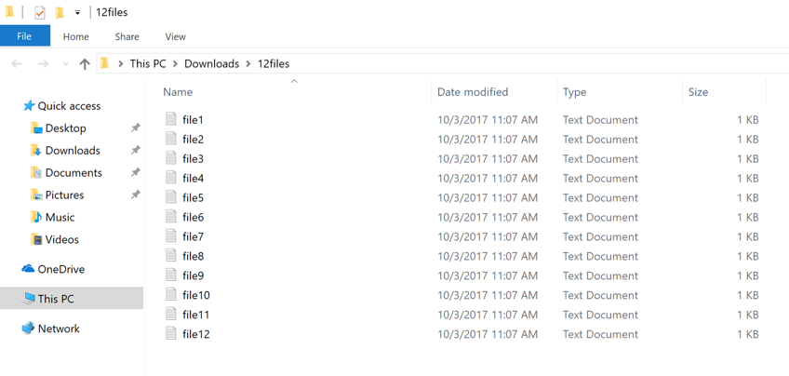789x376 pixels.
Task: Click the OneDrive cloud icon
Action: click(x=28, y=269)
